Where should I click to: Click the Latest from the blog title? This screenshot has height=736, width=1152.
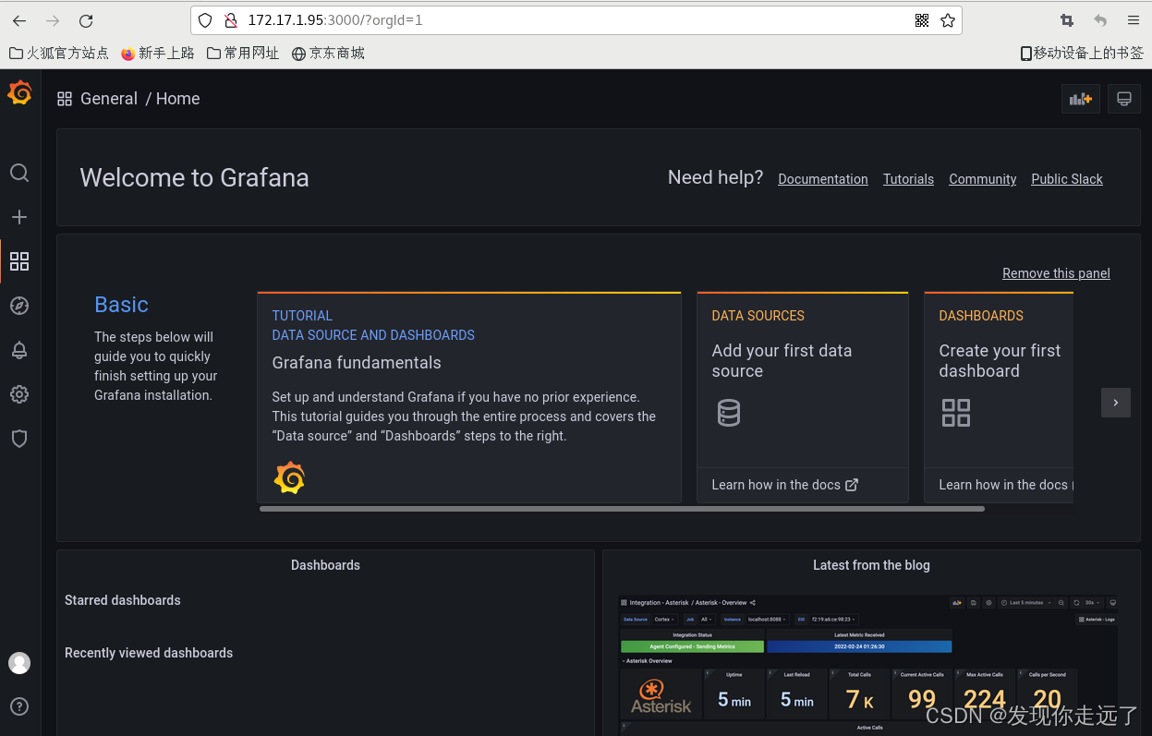871,565
